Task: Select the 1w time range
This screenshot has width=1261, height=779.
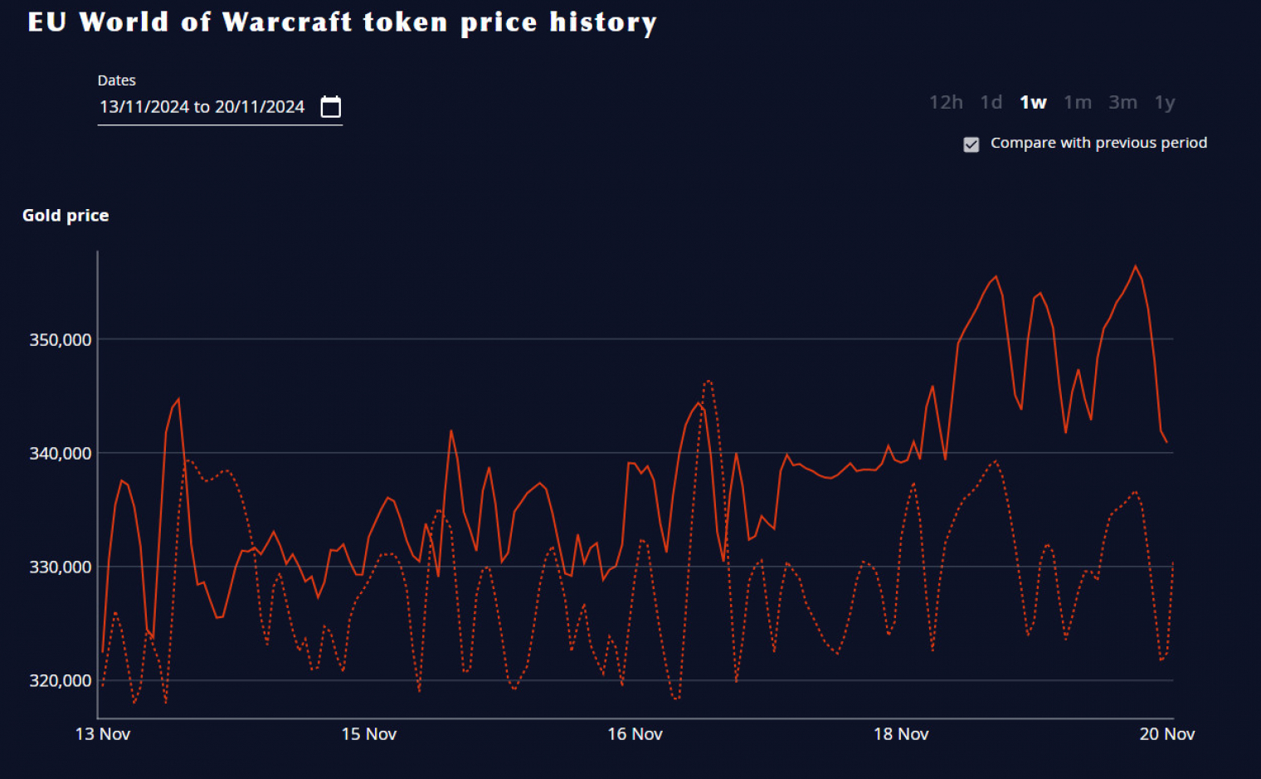Action: click(x=1034, y=102)
